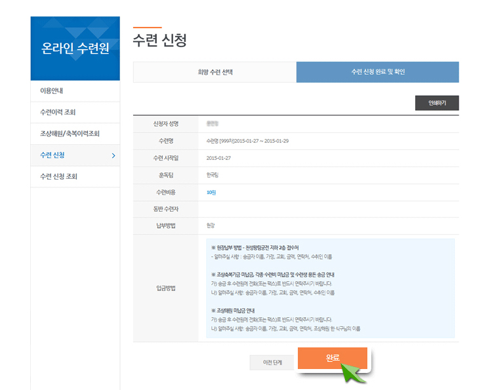Click the 납부방법 row value
This screenshot has width=492, height=390.
click(211, 225)
